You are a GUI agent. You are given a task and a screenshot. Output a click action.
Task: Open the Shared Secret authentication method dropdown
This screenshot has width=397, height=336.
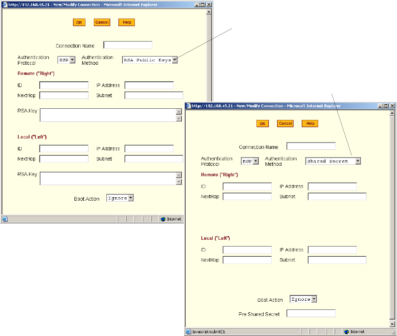(x=358, y=161)
